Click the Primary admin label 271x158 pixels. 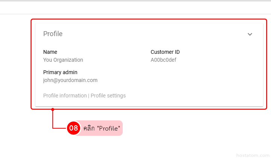(60, 72)
